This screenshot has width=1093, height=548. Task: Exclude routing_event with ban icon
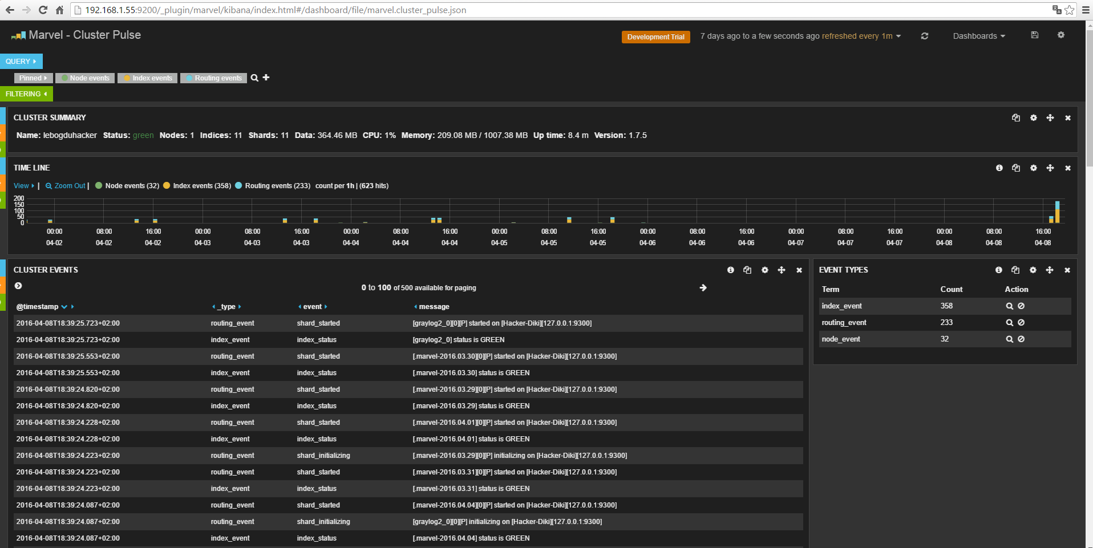coord(1021,323)
